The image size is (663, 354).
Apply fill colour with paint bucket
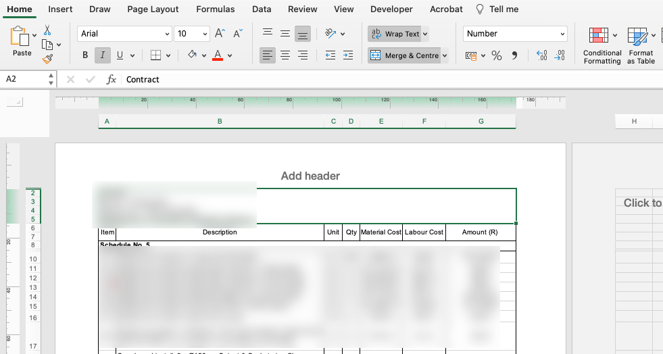(193, 55)
